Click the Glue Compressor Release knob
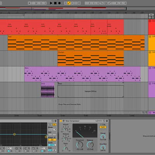 (x=66, y=139)
